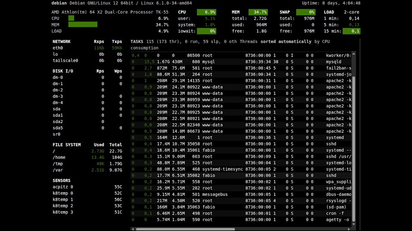412x231 pixels.
Task: Select the sda1 disk row
Action: pyautogui.click(x=87, y=116)
